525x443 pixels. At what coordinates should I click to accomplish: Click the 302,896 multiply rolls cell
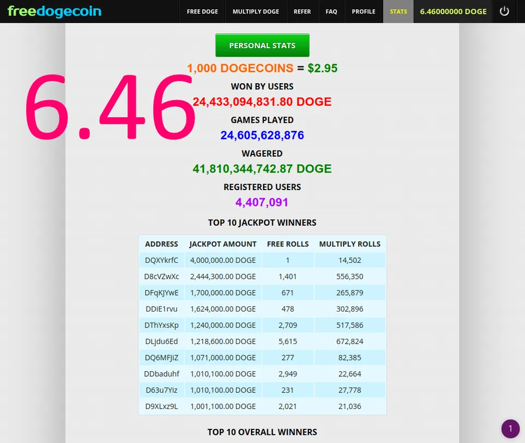pos(349,309)
